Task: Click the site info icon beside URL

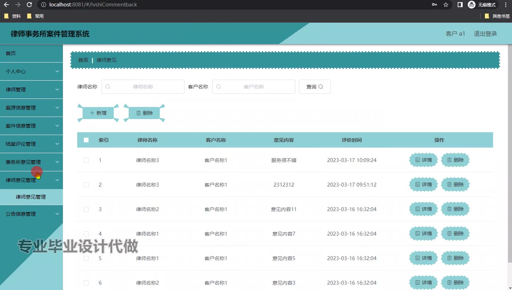Action: [x=43, y=5]
